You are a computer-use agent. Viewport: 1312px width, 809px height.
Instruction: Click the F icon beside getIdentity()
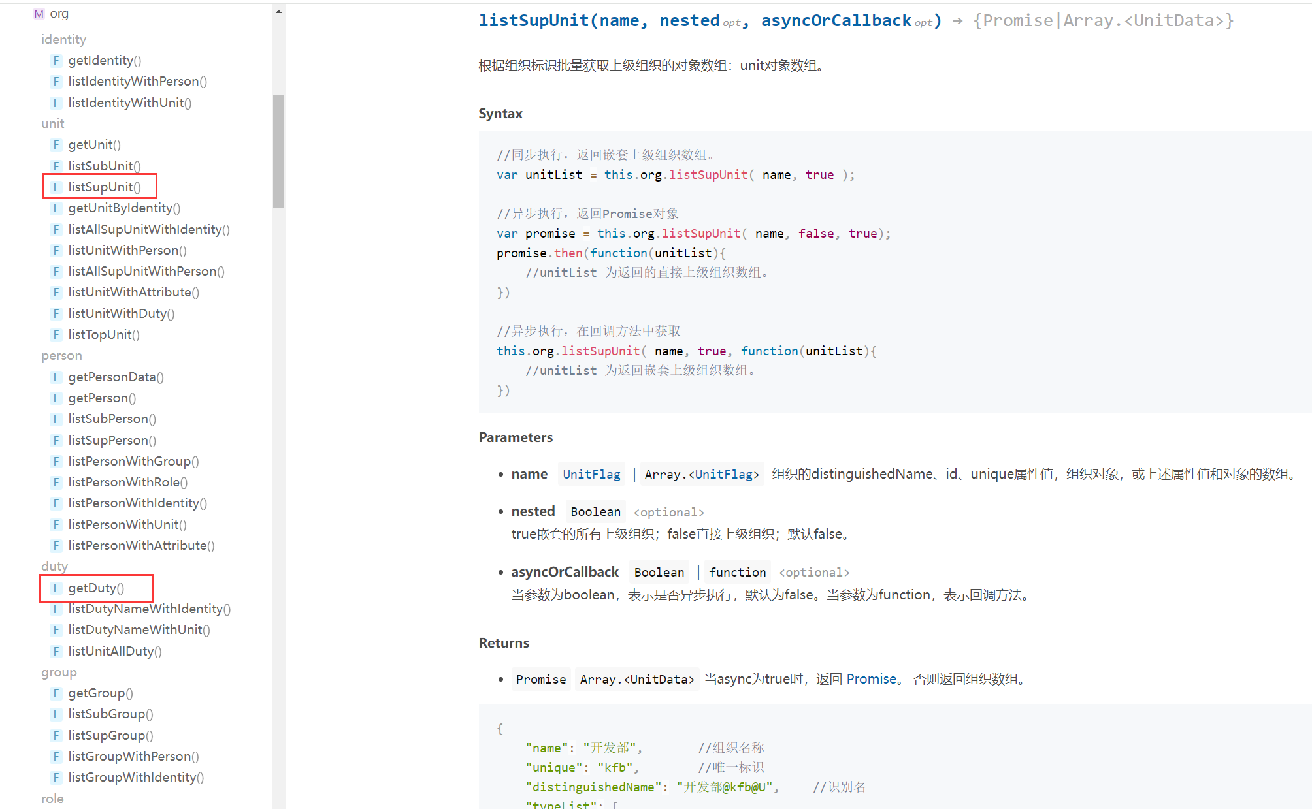56,61
